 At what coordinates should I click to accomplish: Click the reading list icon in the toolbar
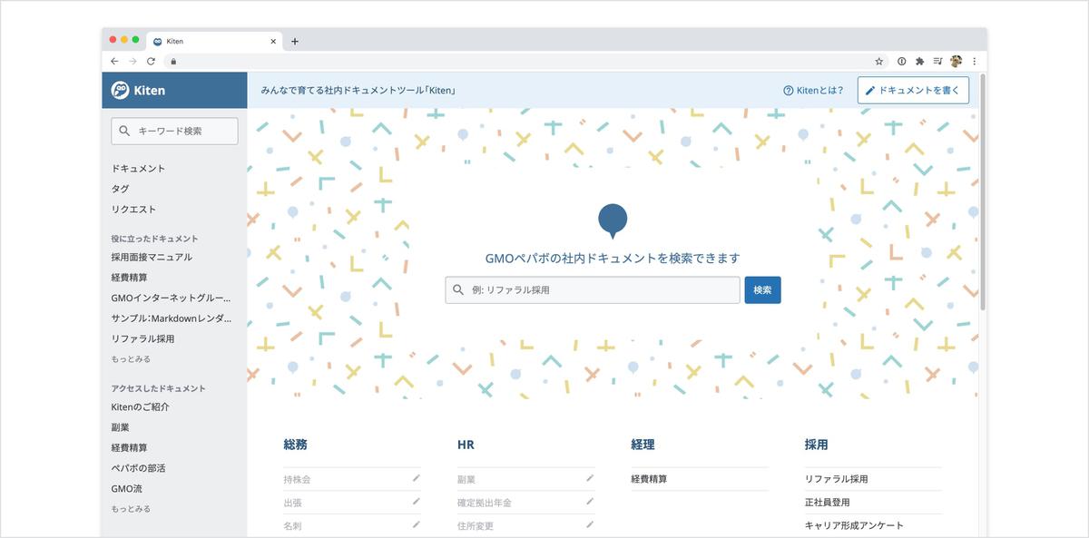(x=937, y=61)
